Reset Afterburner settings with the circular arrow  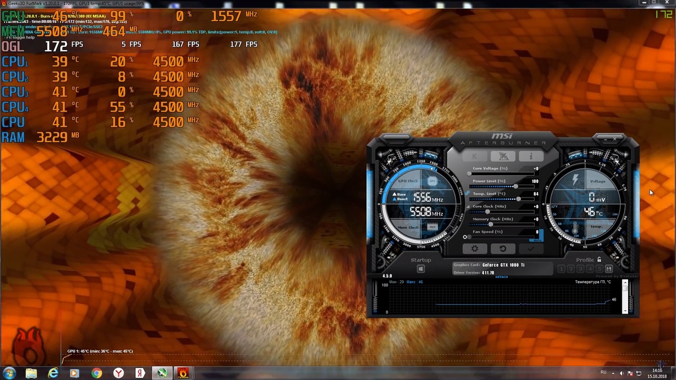tap(502, 249)
